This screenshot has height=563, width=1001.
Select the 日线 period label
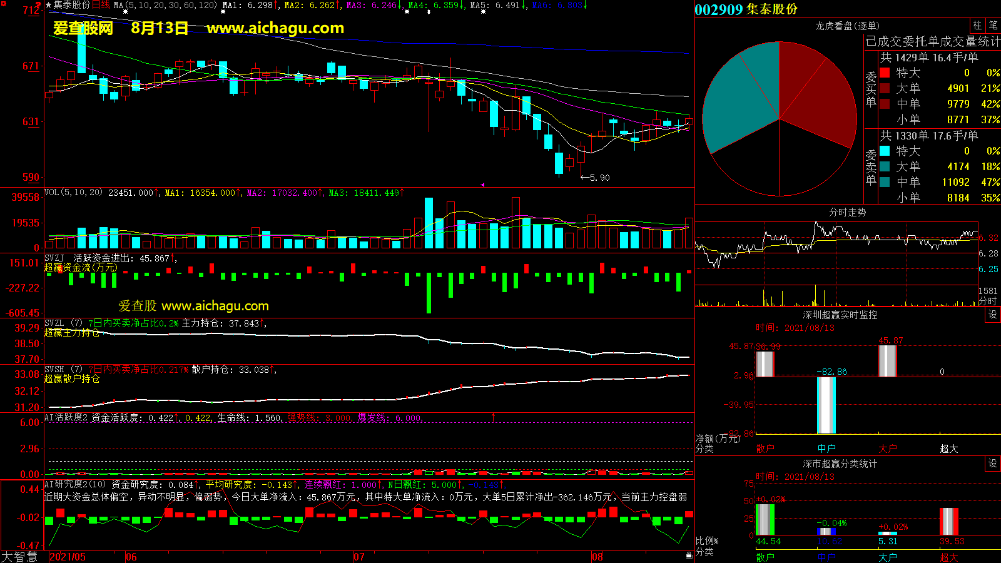click(x=101, y=5)
